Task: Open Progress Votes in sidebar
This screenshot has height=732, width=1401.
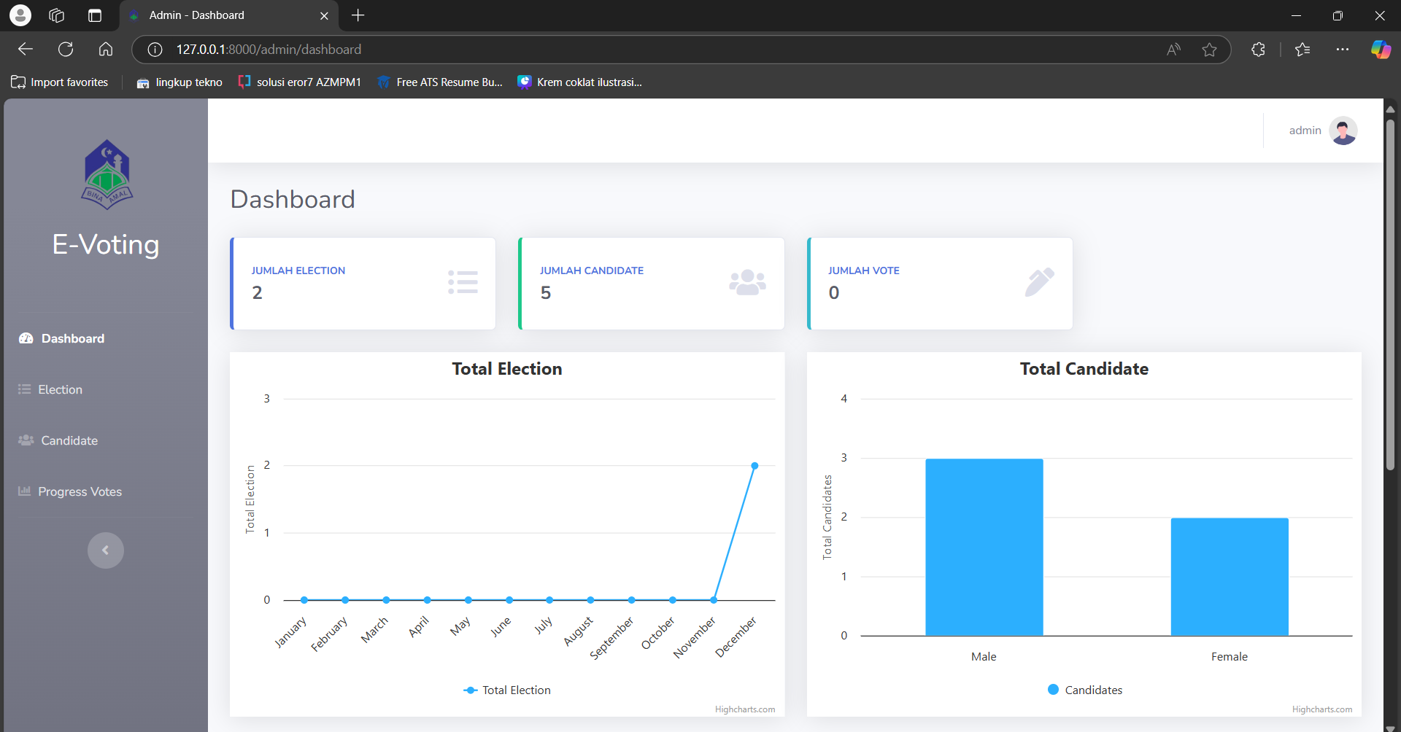Action: pyautogui.click(x=80, y=491)
